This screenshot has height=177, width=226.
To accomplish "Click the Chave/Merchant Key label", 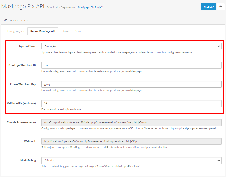I will [x=23, y=84].
